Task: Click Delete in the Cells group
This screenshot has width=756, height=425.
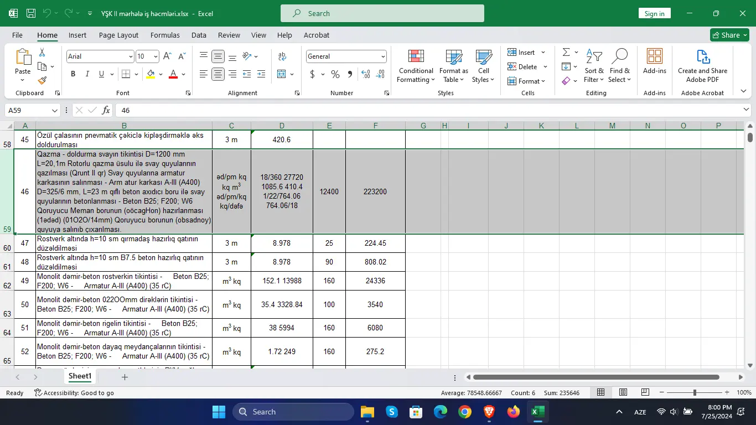Action: click(527, 67)
